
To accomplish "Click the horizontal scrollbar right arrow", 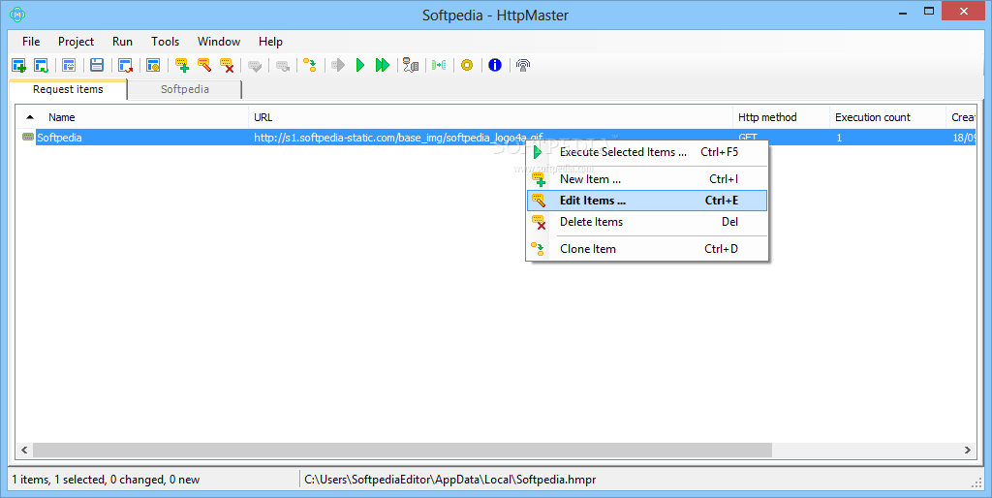I will click(968, 450).
